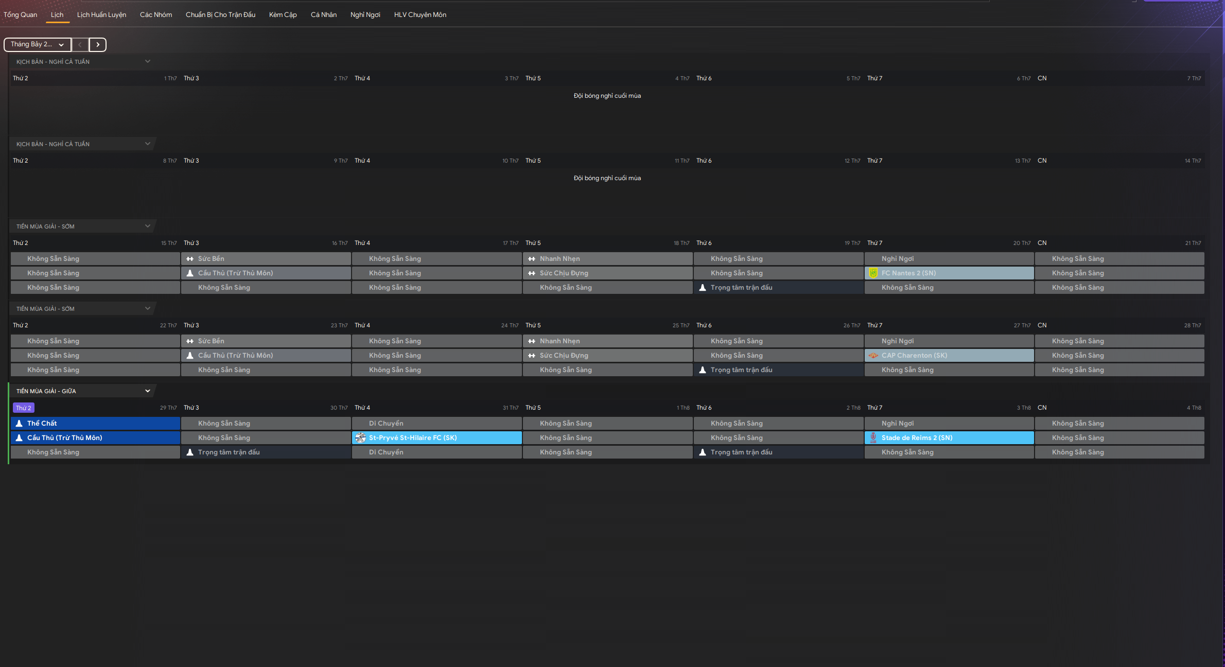Screen dimensions: 1225x667
Task: Open Tổng Quan tab
Action: pyautogui.click(x=21, y=14)
